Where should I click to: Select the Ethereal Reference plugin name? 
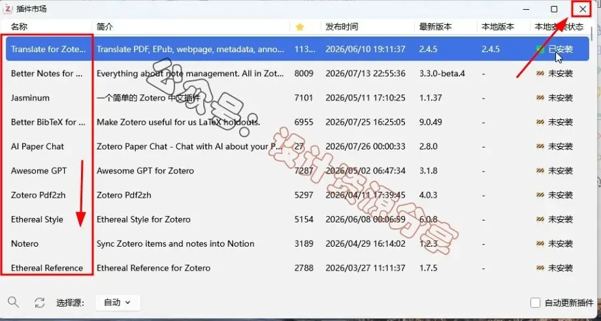pyautogui.click(x=47, y=267)
